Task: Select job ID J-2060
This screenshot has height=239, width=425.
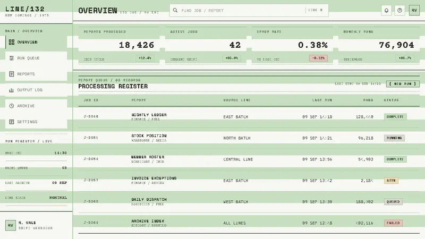Action: (91, 202)
